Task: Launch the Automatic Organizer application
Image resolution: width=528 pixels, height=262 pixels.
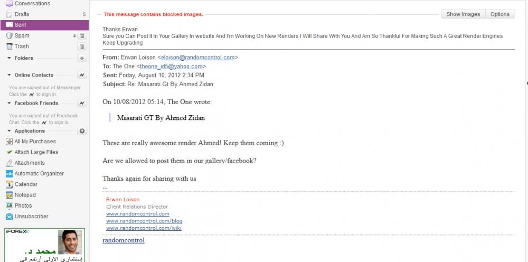Action: (39, 173)
